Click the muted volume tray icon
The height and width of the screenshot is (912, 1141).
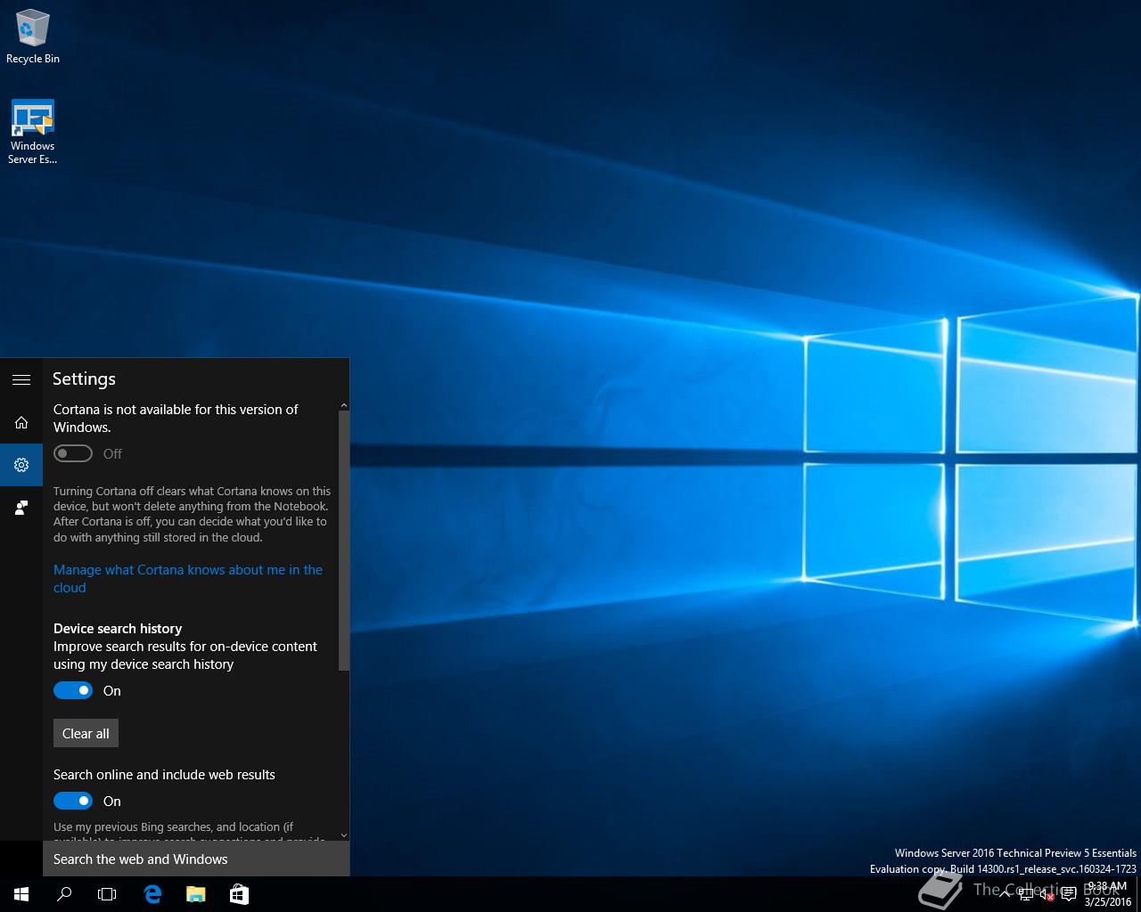tap(1047, 894)
